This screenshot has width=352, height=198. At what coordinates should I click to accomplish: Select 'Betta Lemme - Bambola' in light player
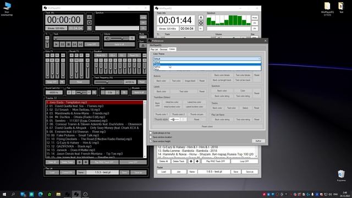tap(207, 151)
